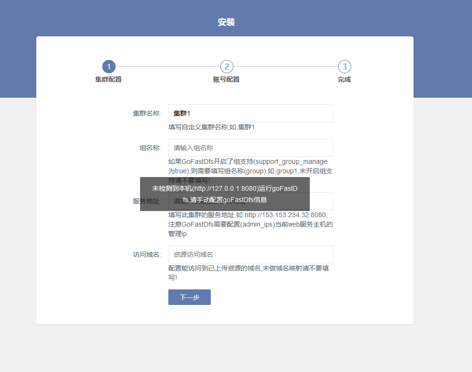The height and width of the screenshot is (372, 472).
Task: Focus the 集群名称 input containing 集群1
Action: [251, 113]
